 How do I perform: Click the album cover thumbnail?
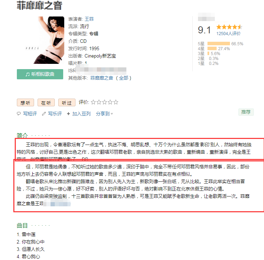pyautogui.click(x=49, y=40)
